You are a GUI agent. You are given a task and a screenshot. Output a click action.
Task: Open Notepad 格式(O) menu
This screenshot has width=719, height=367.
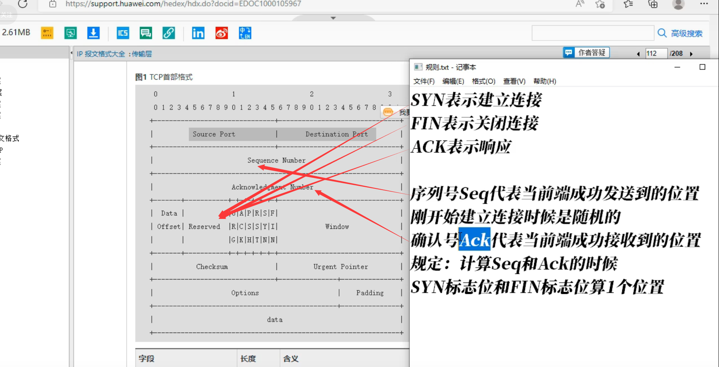(x=483, y=81)
